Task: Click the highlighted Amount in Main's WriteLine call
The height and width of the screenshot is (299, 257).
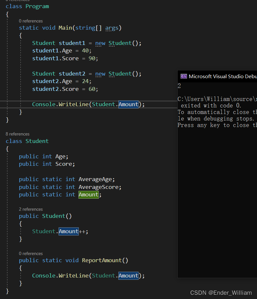Action: click(x=128, y=104)
